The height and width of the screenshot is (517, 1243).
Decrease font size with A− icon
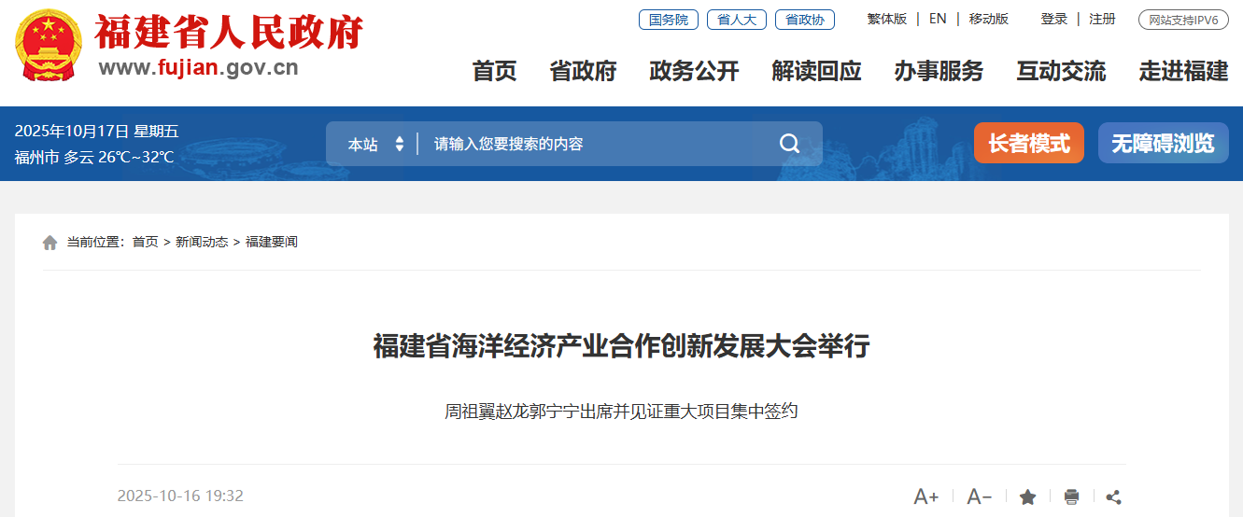(x=979, y=496)
